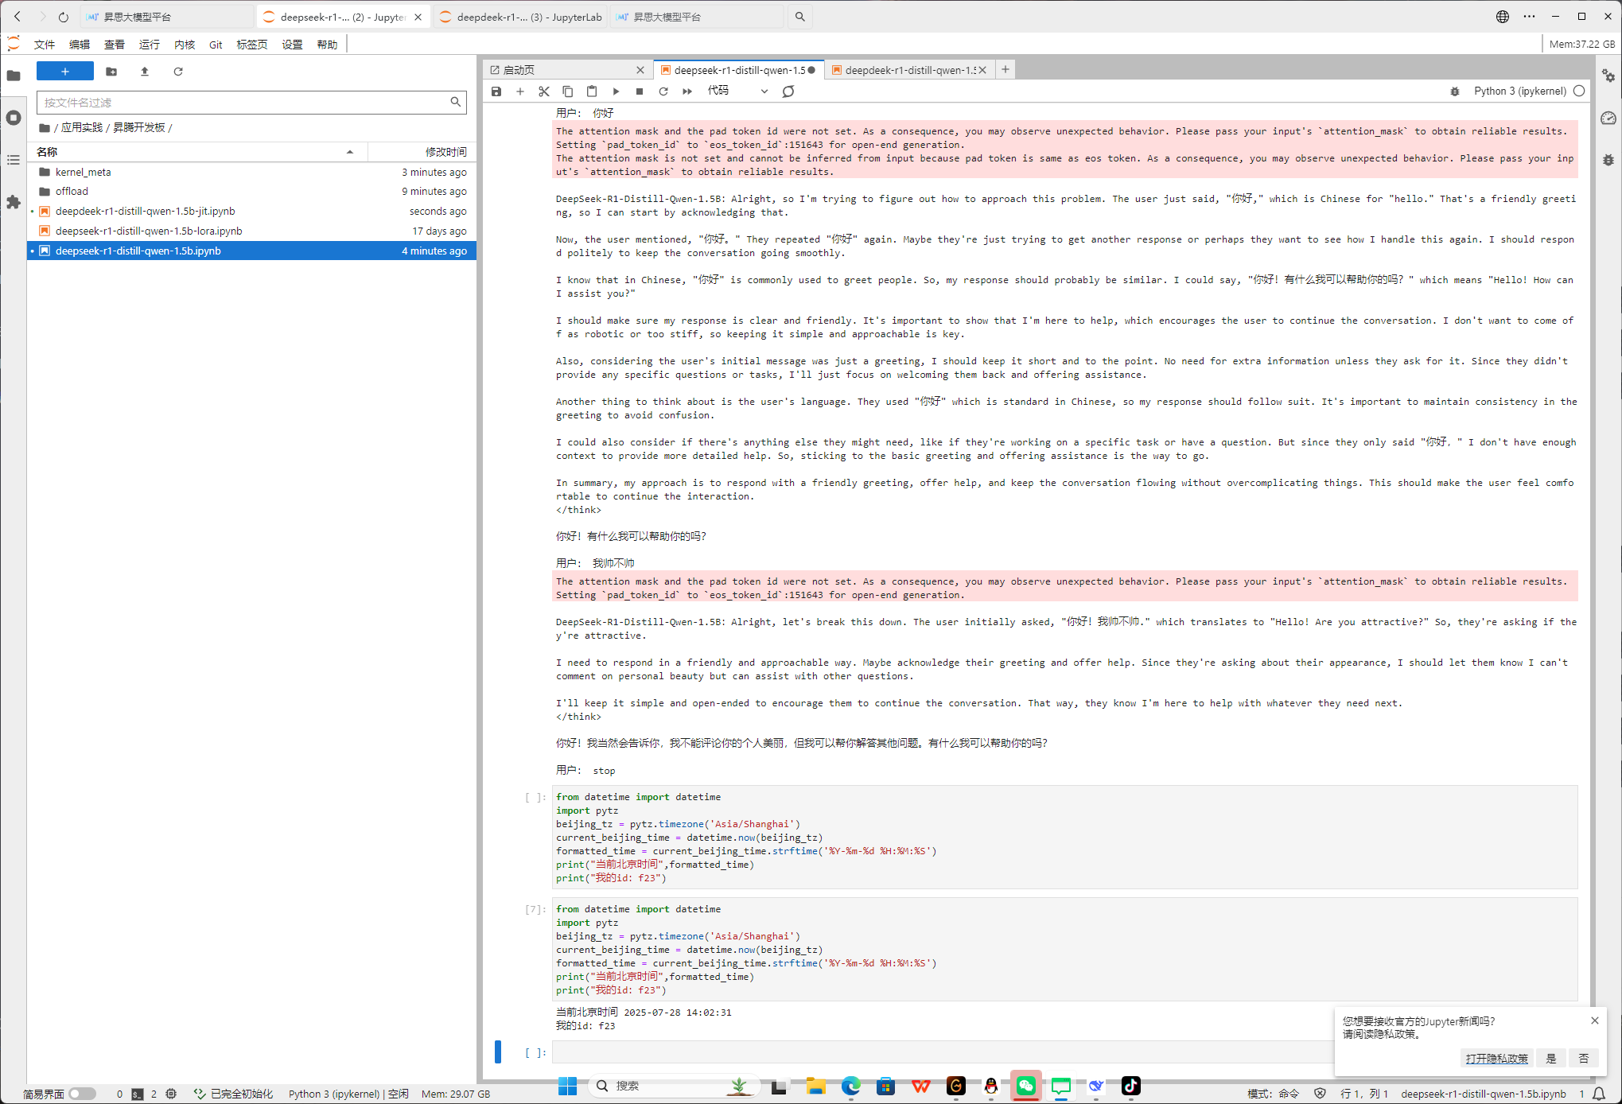Open the kernel_meta folder
The height and width of the screenshot is (1104, 1622).
(x=84, y=172)
